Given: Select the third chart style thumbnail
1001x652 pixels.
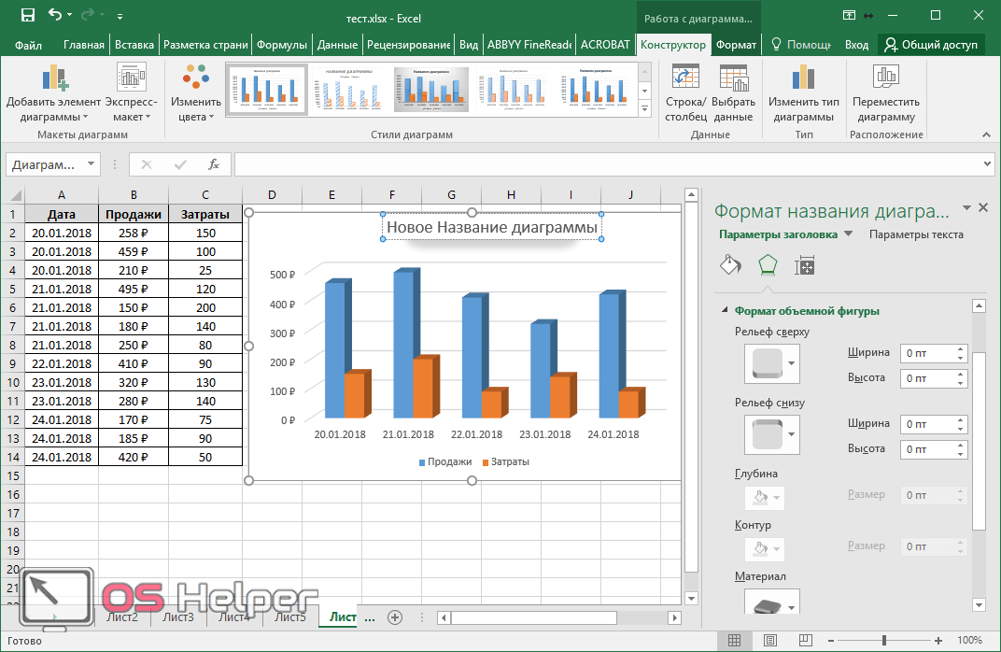Looking at the screenshot, I should [430, 91].
